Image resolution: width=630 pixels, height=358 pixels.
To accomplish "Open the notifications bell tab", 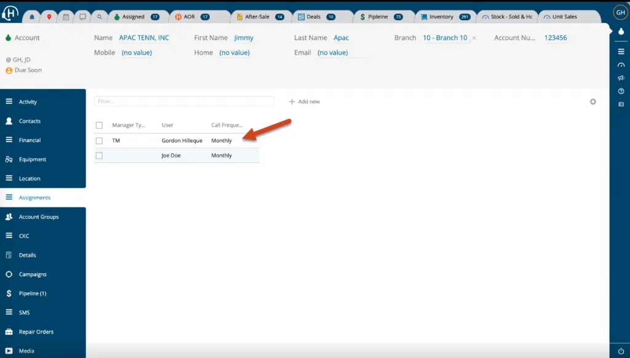I will pyautogui.click(x=32, y=17).
